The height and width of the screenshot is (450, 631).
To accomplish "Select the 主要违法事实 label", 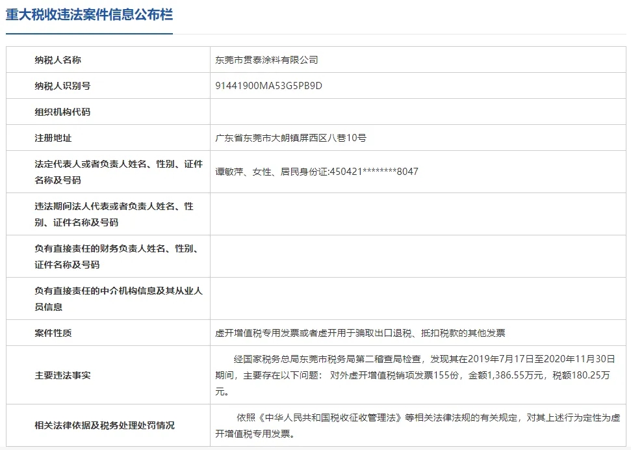I will click(62, 375).
